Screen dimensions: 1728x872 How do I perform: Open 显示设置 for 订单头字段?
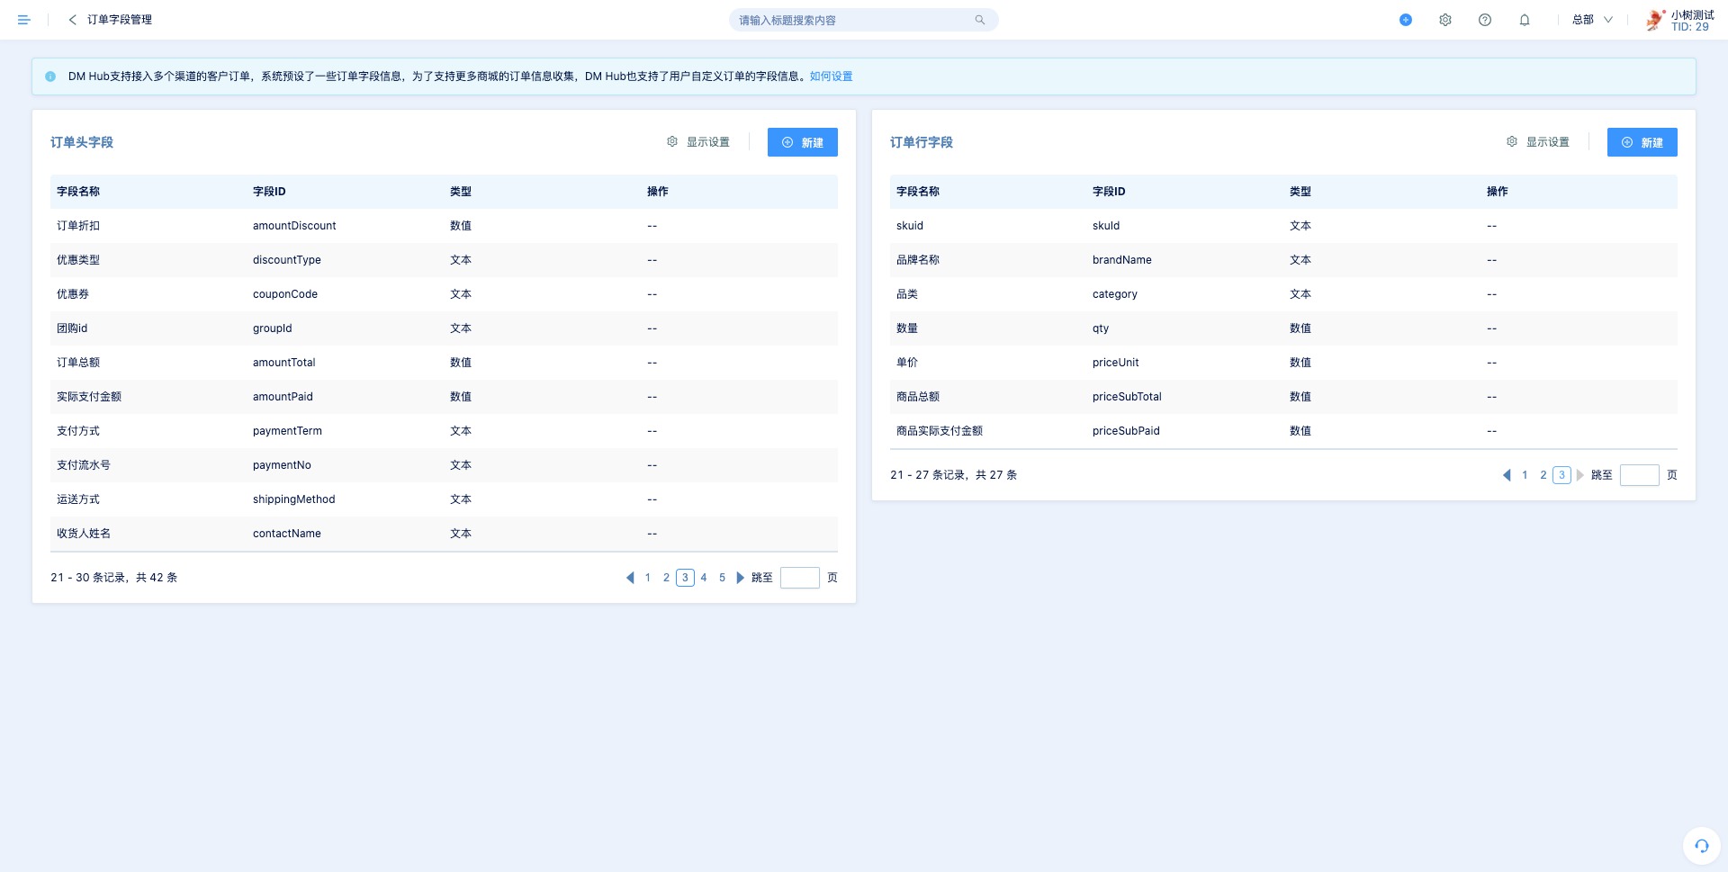708,142
